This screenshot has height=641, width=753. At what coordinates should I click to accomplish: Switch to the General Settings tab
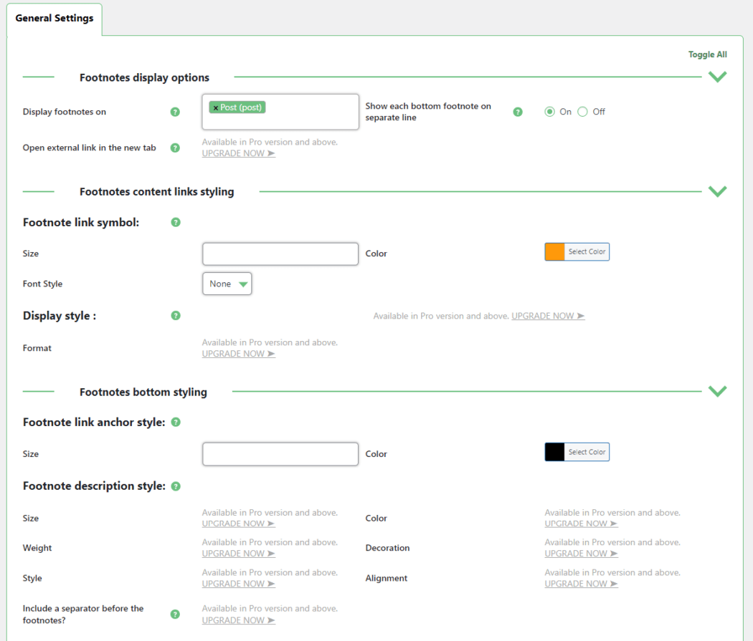55,19
